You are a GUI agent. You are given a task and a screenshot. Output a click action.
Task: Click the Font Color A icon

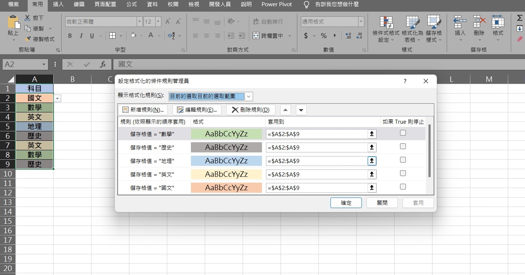click(150, 35)
